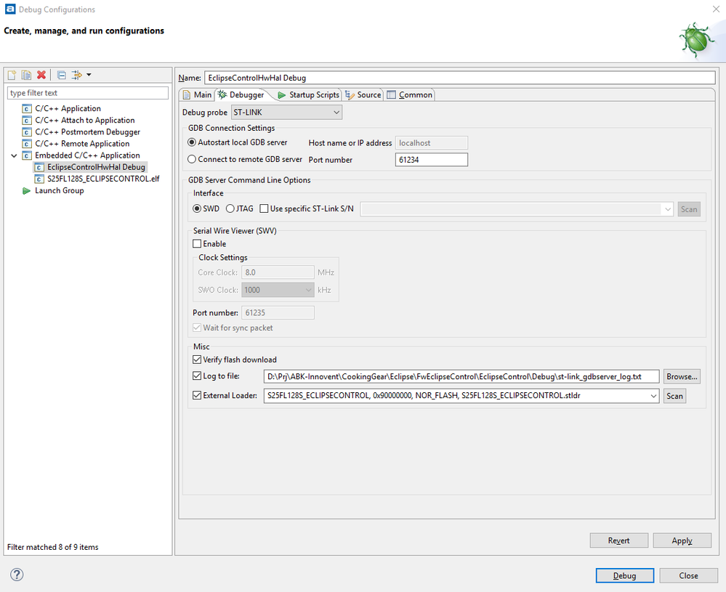Switch to the Main tab

click(197, 95)
